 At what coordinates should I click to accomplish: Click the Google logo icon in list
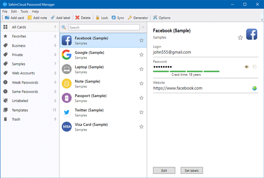click(67, 55)
